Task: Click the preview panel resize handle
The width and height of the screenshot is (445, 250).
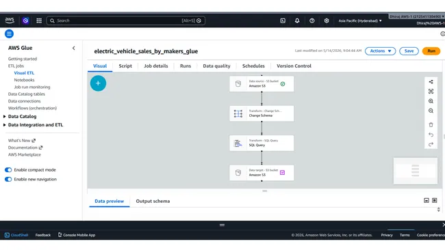Action: pyautogui.click(x=264, y=191)
